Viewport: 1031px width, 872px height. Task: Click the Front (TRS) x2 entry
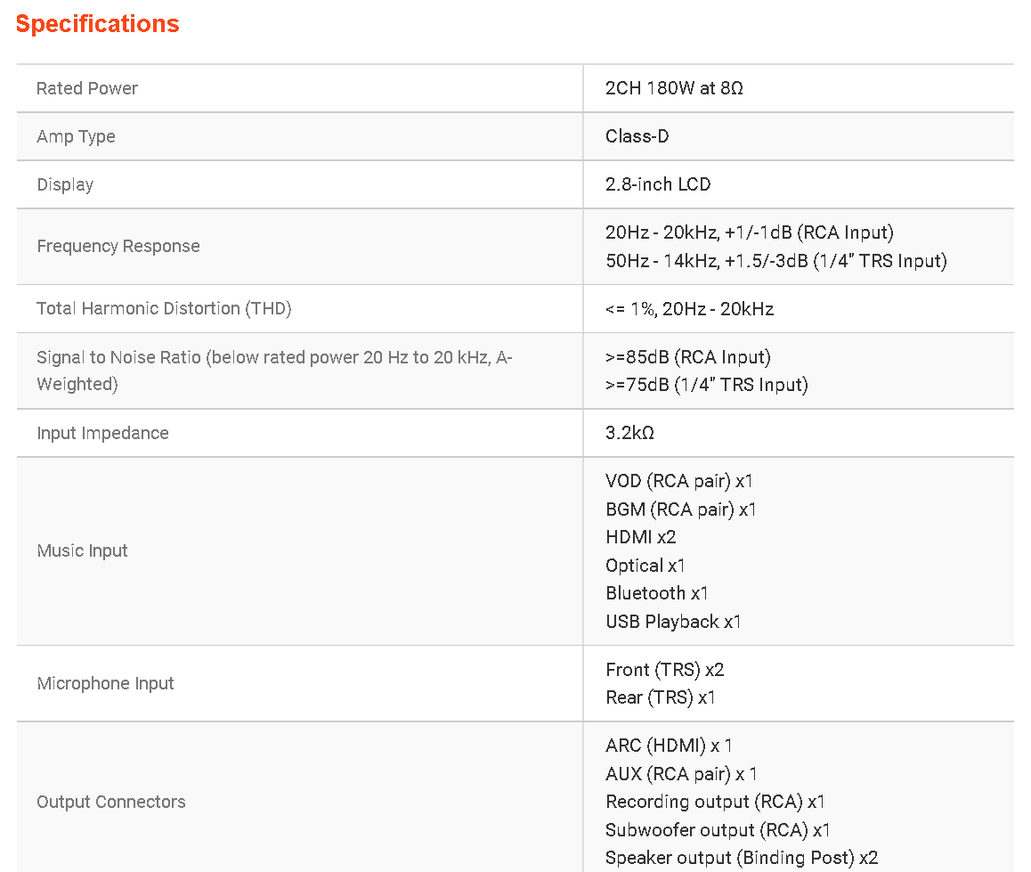[664, 670]
